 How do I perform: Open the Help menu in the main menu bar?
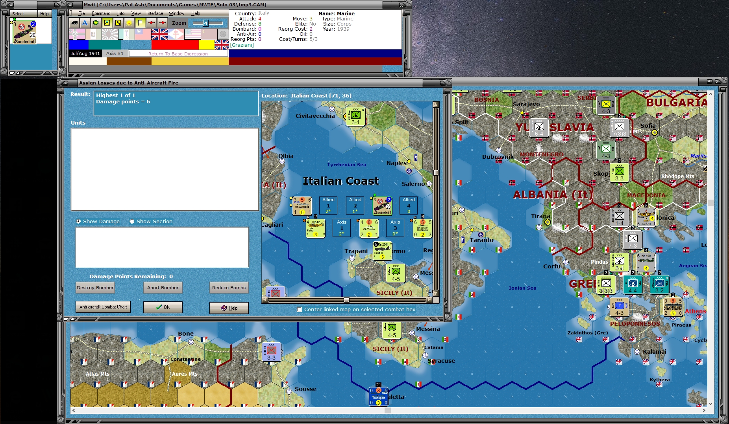pyautogui.click(x=196, y=13)
